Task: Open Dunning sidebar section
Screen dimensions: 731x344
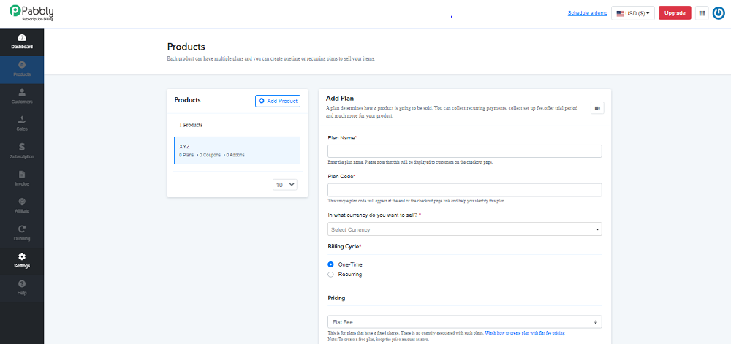Action: coord(22,233)
